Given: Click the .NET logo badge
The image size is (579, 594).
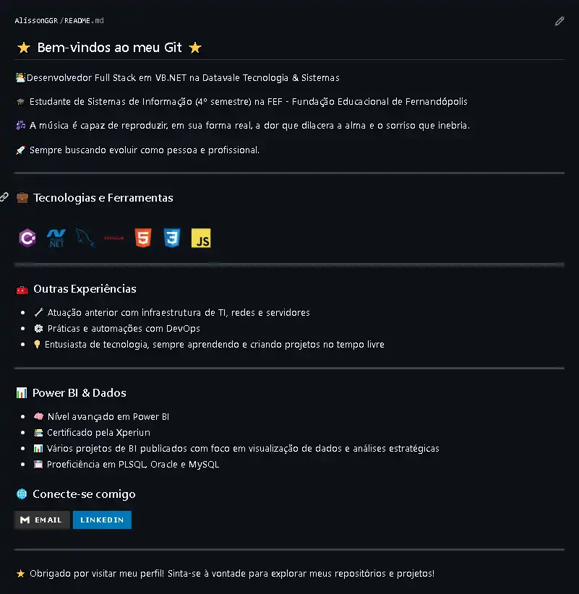Looking at the screenshot, I should tap(56, 238).
